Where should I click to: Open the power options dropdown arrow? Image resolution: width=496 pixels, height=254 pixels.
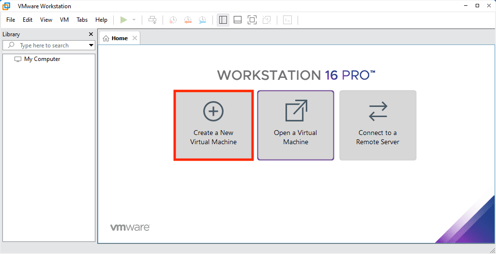(x=134, y=20)
